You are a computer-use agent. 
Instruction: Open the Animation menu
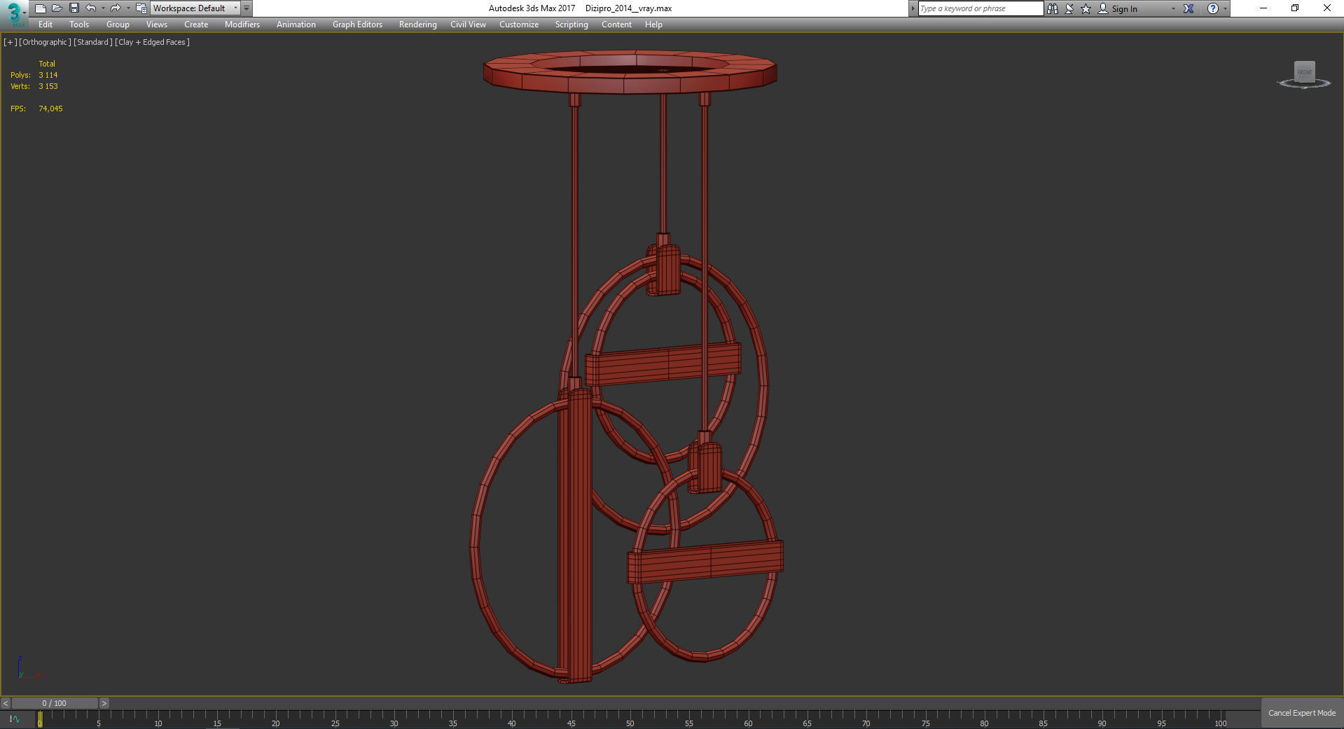pyautogui.click(x=296, y=25)
